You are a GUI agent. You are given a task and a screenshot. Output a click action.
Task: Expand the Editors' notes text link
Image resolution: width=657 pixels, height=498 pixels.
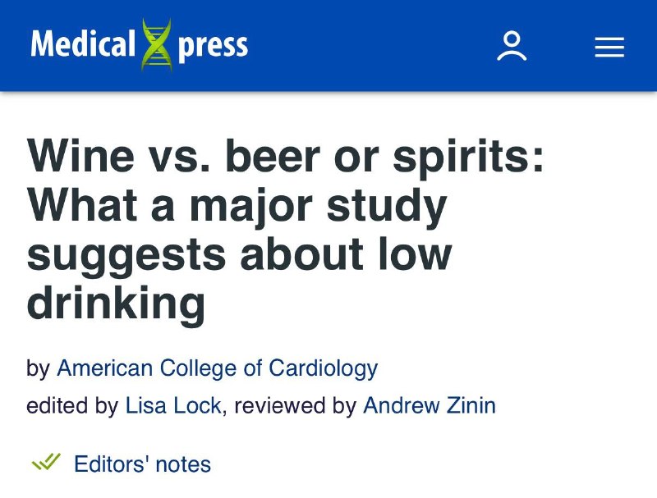tap(142, 464)
